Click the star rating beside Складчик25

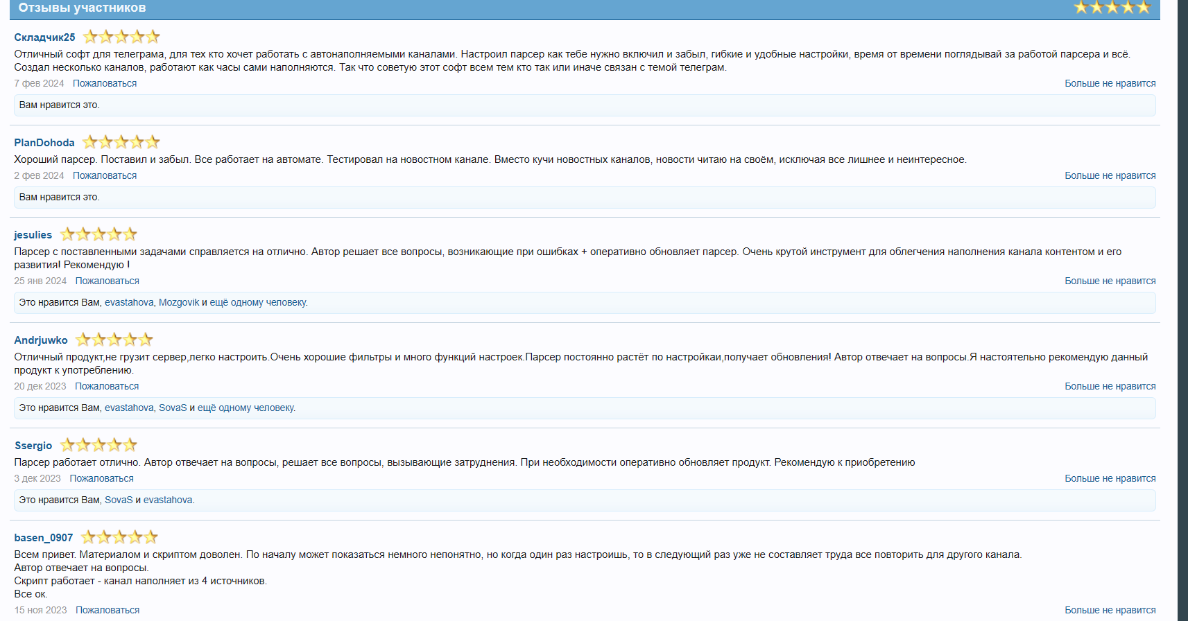tap(121, 37)
